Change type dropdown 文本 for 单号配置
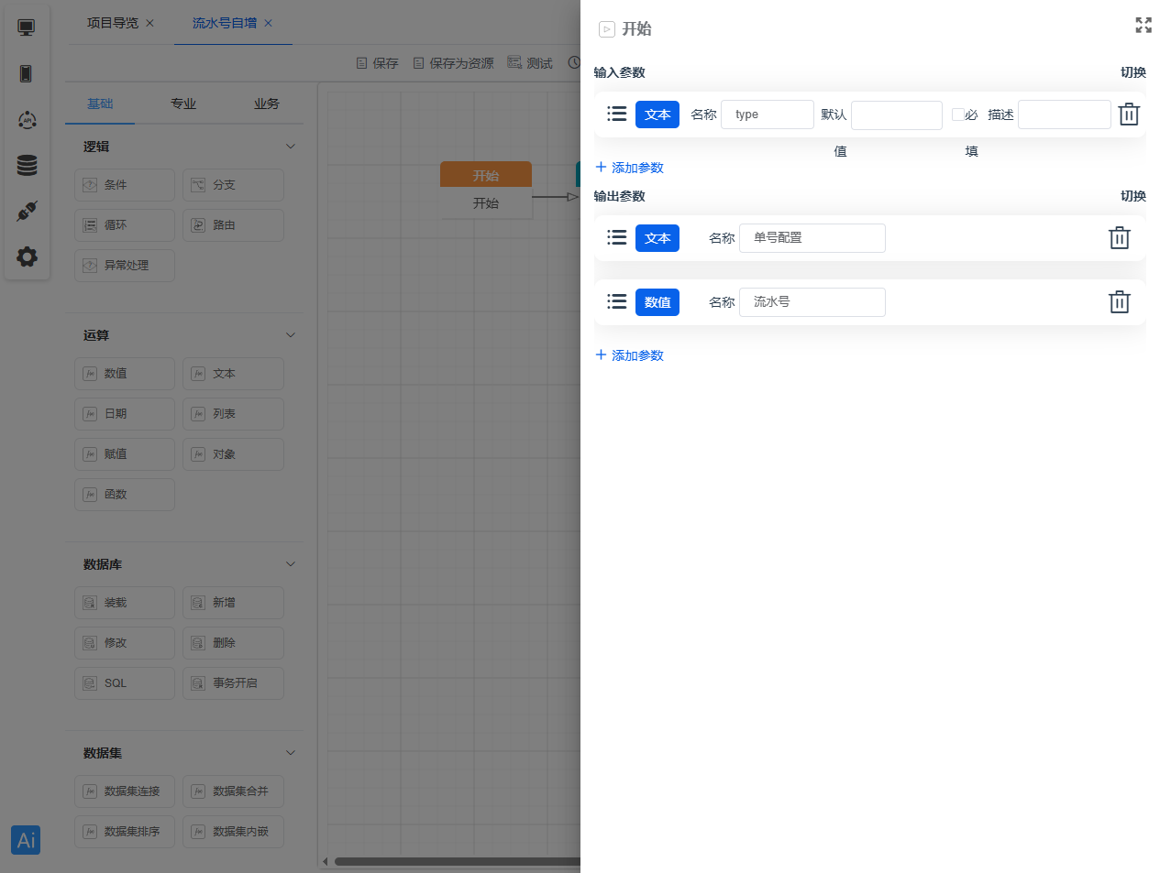Viewport: 1160px width, 873px height. 657,238
